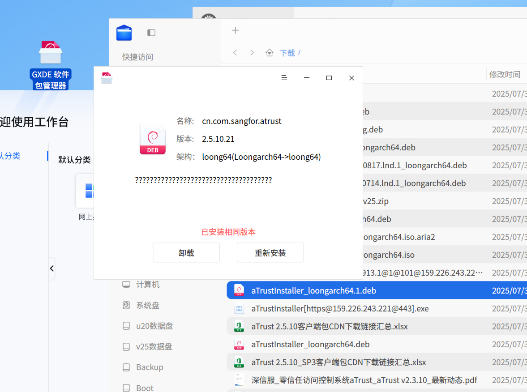527x392 pixels.
Task: Click the 计算机 monitor icon in sidebar
Action: click(126, 285)
